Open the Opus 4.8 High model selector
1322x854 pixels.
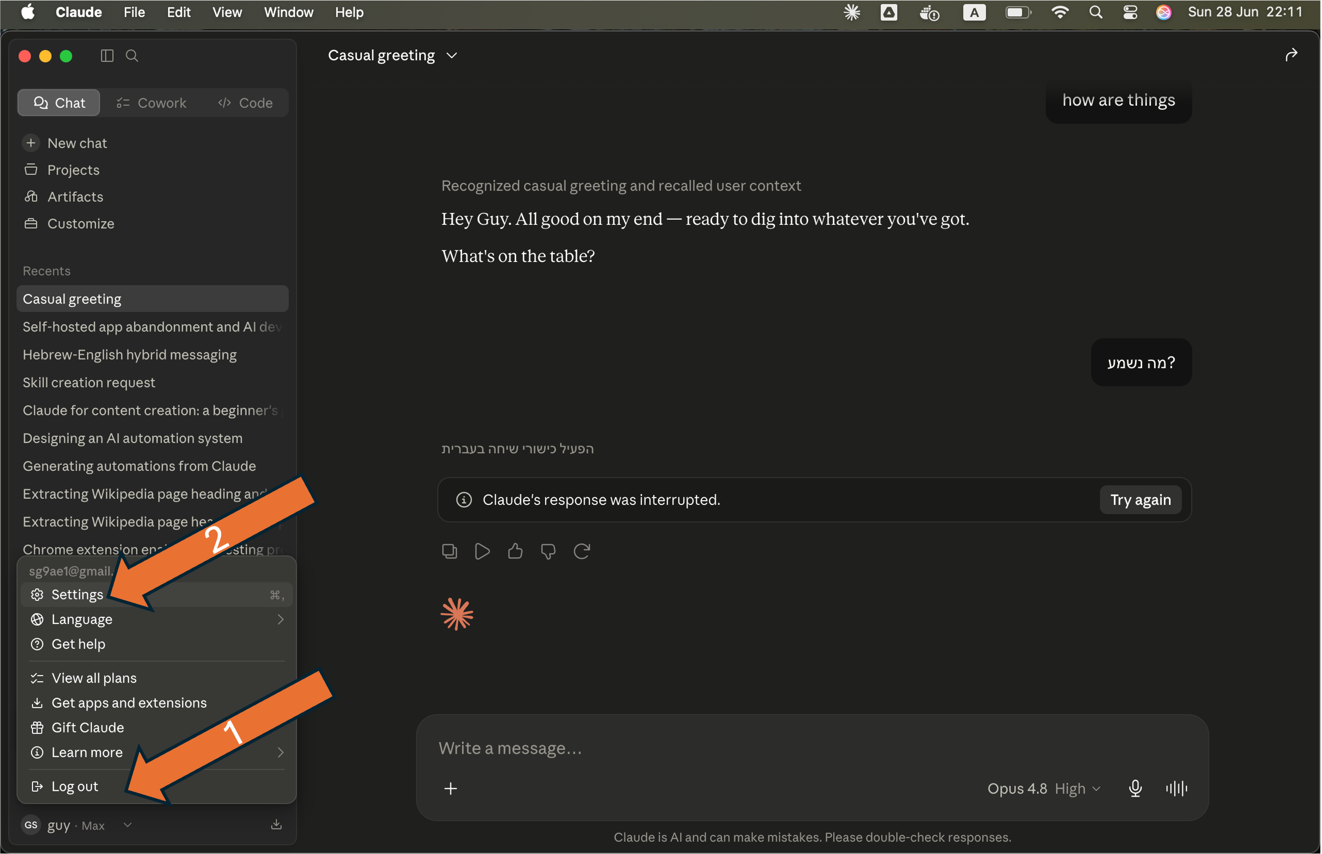point(1044,789)
